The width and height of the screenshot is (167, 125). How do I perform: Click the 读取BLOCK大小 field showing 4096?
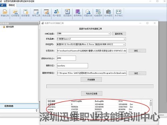(66, 58)
